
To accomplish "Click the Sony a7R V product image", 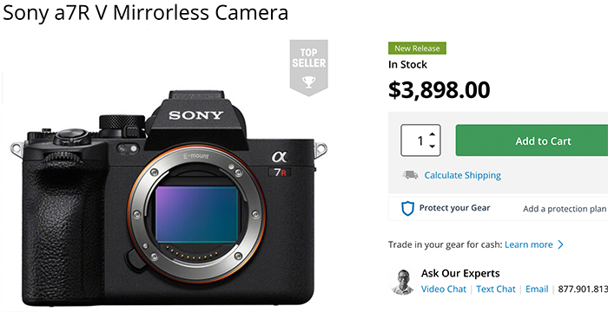I will pyautogui.click(x=169, y=198).
